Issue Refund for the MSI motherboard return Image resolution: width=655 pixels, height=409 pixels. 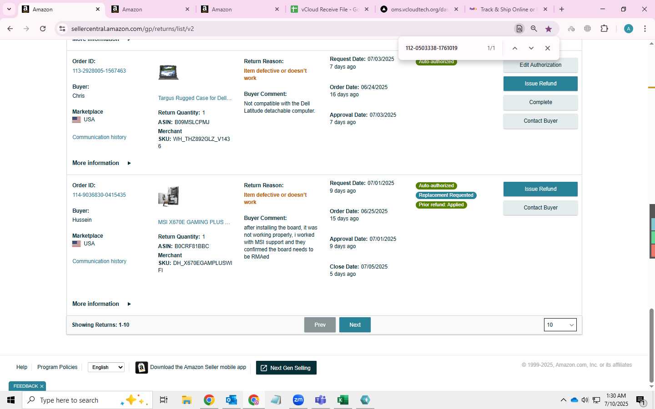[540, 189]
